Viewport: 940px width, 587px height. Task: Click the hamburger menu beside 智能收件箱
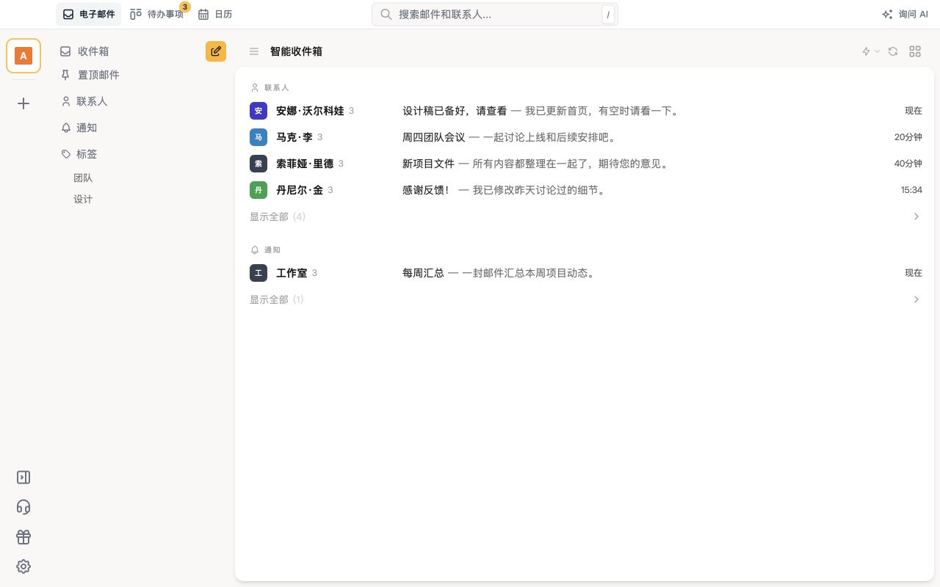(254, 51)
